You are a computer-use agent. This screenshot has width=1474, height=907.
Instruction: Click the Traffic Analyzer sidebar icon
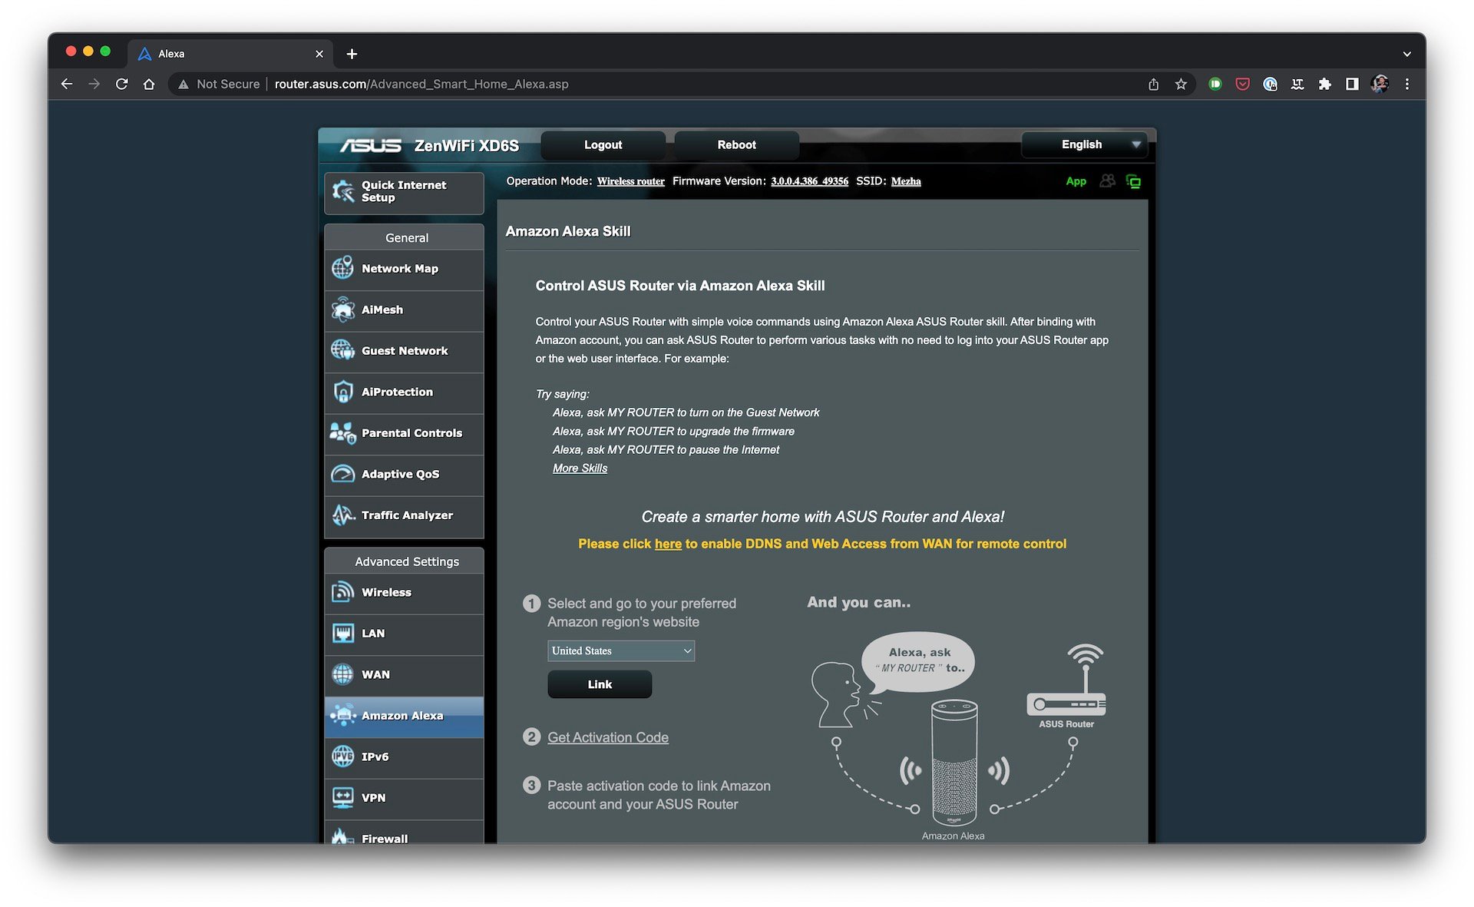coord(342,515)
